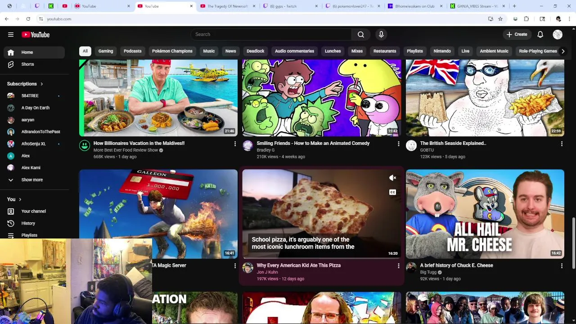Play Smiling Friends video thumbnail
The width and height of the screenshot is (576, 324).
click(x=322, y=98)
